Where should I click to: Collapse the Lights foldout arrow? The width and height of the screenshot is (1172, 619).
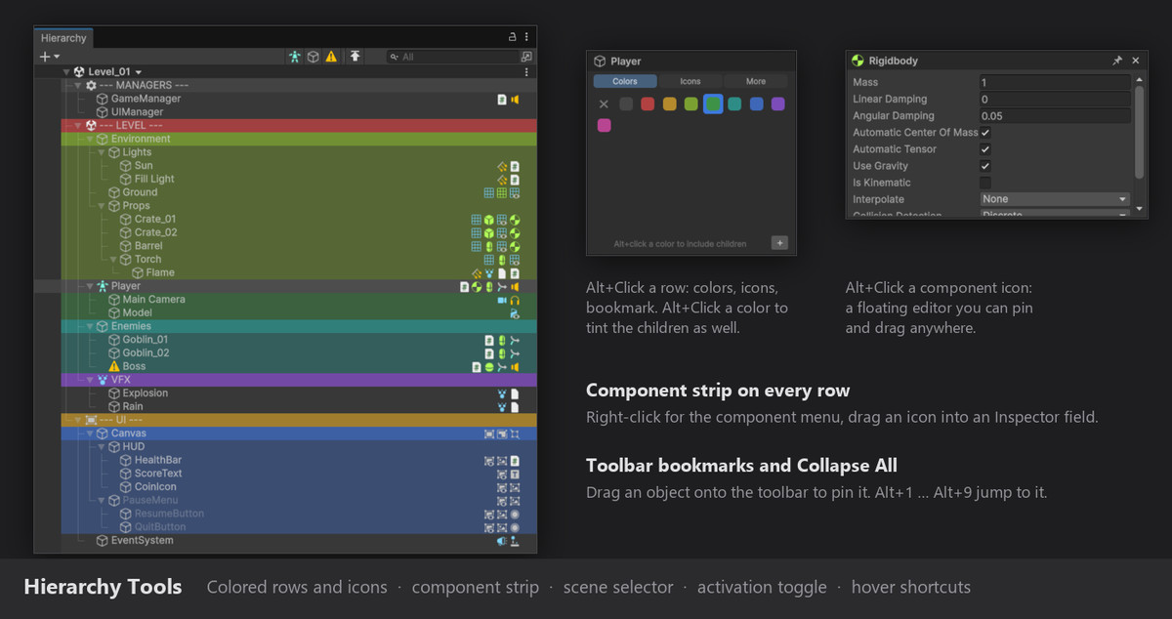(x=102, y=152)
